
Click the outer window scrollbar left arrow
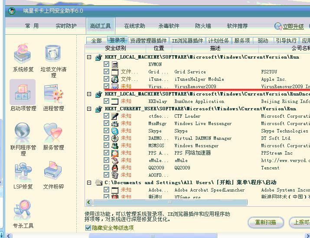tap(9, 236)
